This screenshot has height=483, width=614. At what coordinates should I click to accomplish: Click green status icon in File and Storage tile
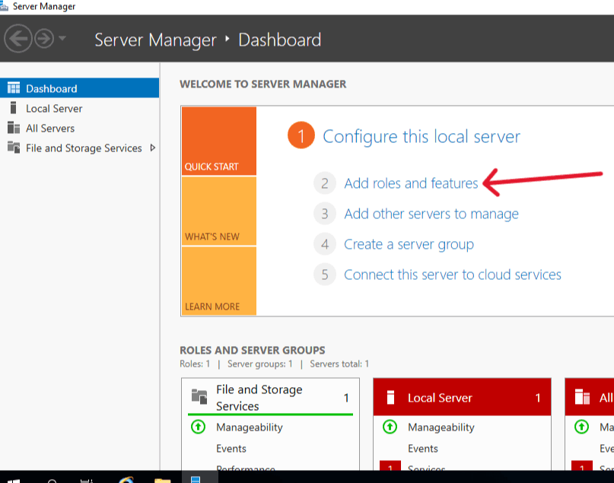point(198,427)
